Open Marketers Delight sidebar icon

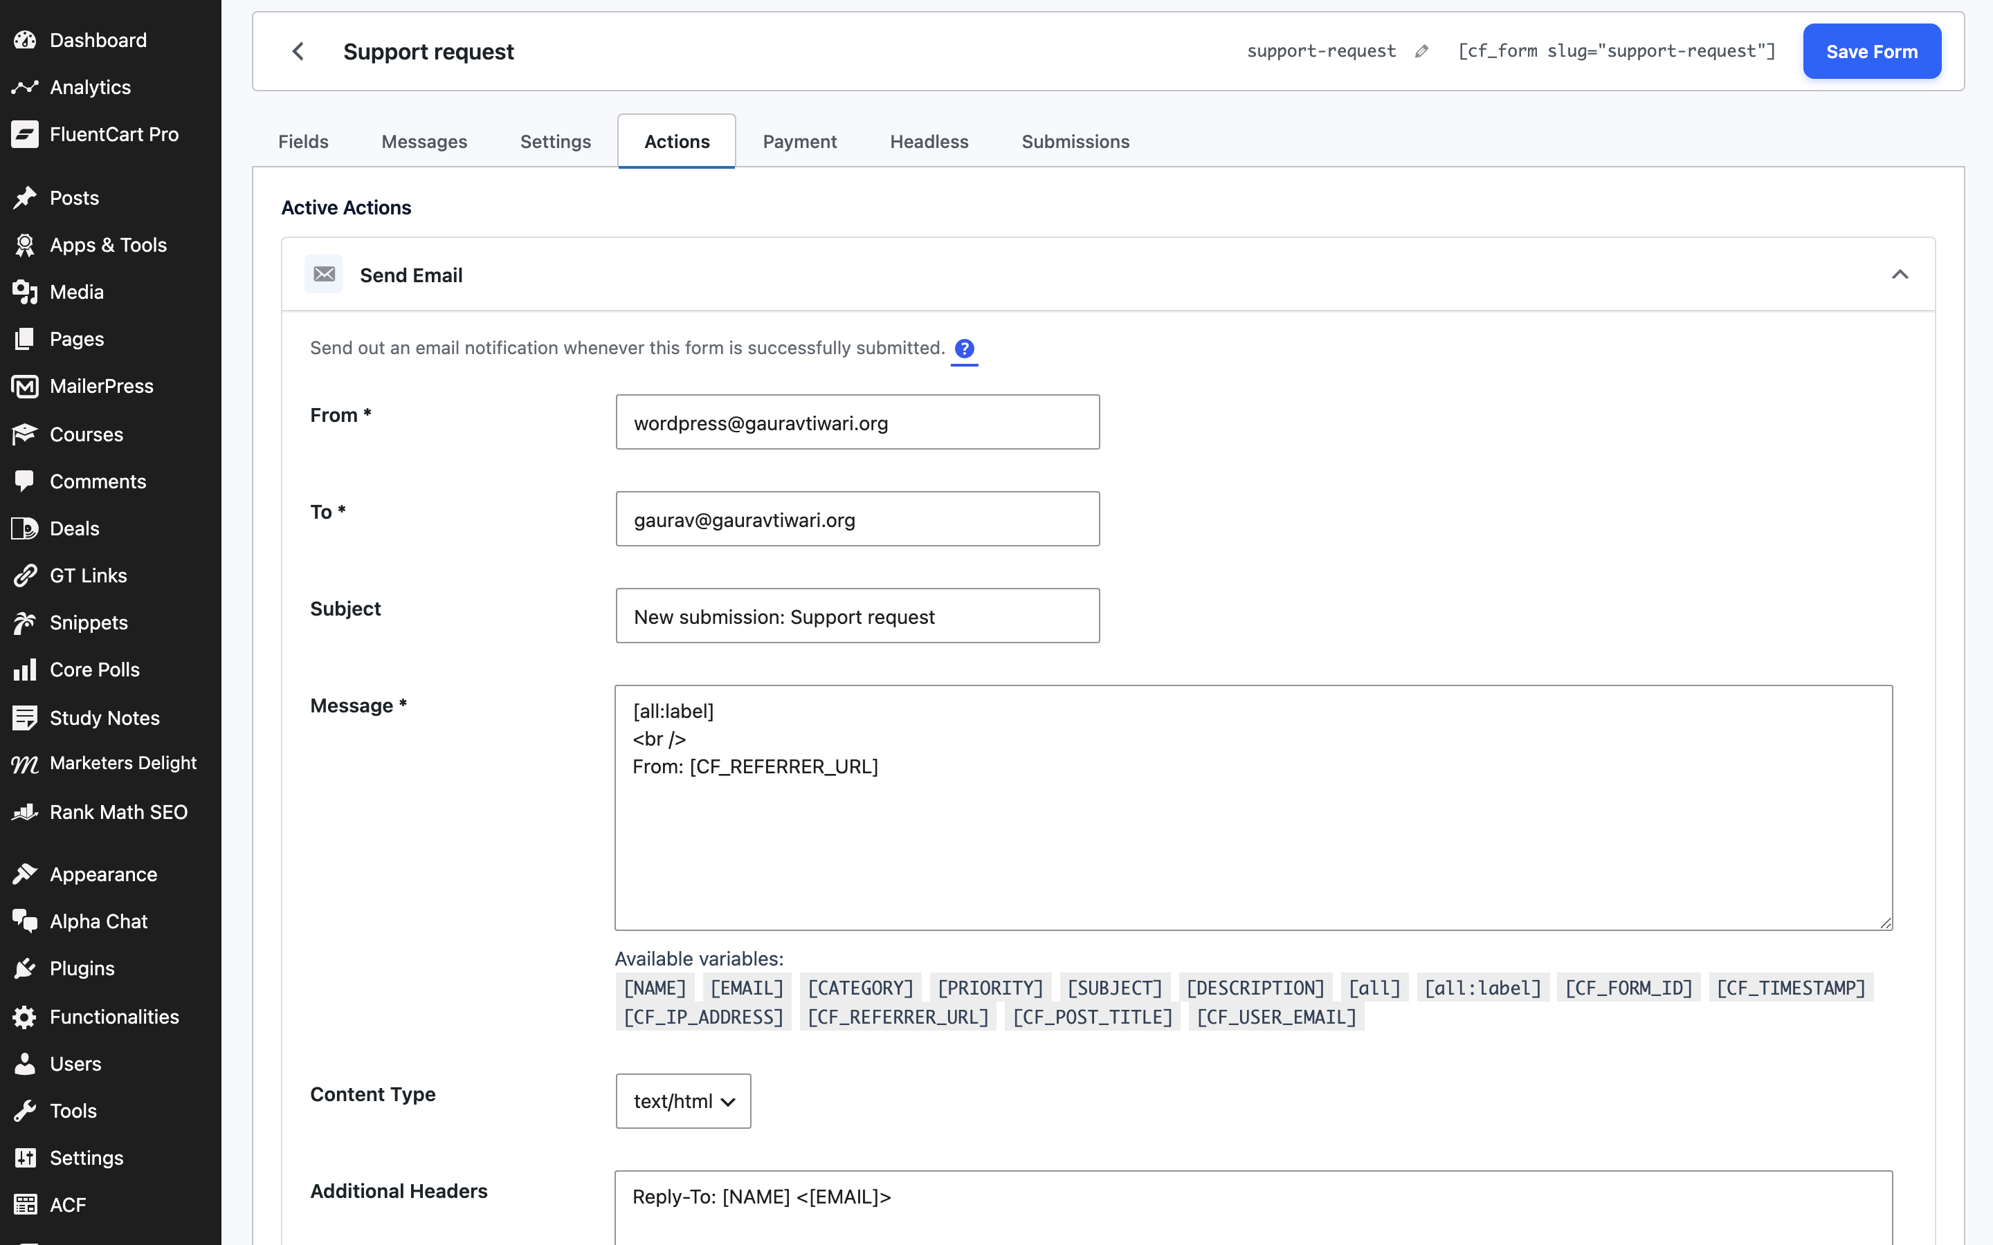(25, 764)
